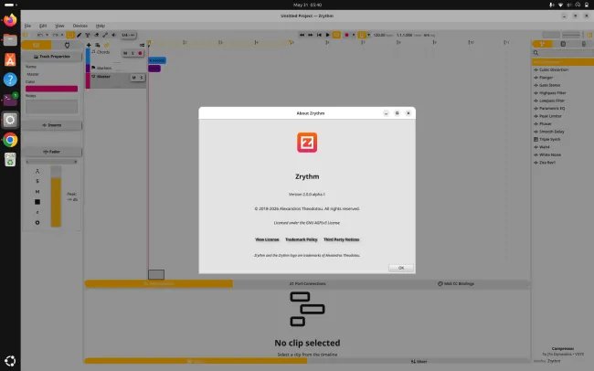
Task: Mute the Master track
Action: [133, 78]
